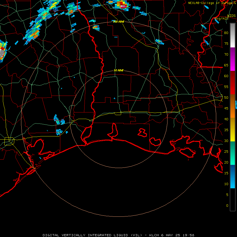Click the "75" value on the scale
The image size is (237, 237).
click(226, 43)
